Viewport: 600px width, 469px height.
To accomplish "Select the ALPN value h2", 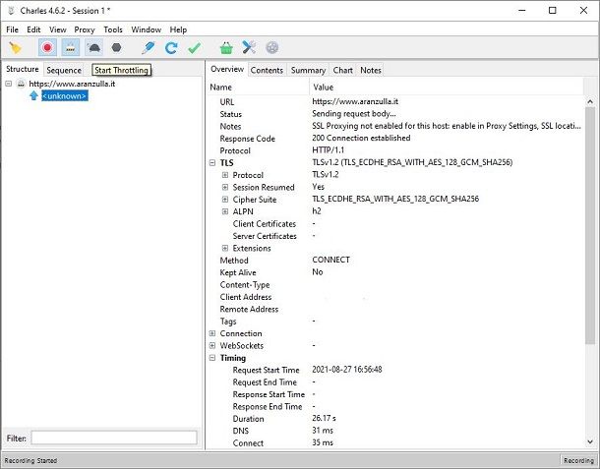I will [x=317, y=211].
